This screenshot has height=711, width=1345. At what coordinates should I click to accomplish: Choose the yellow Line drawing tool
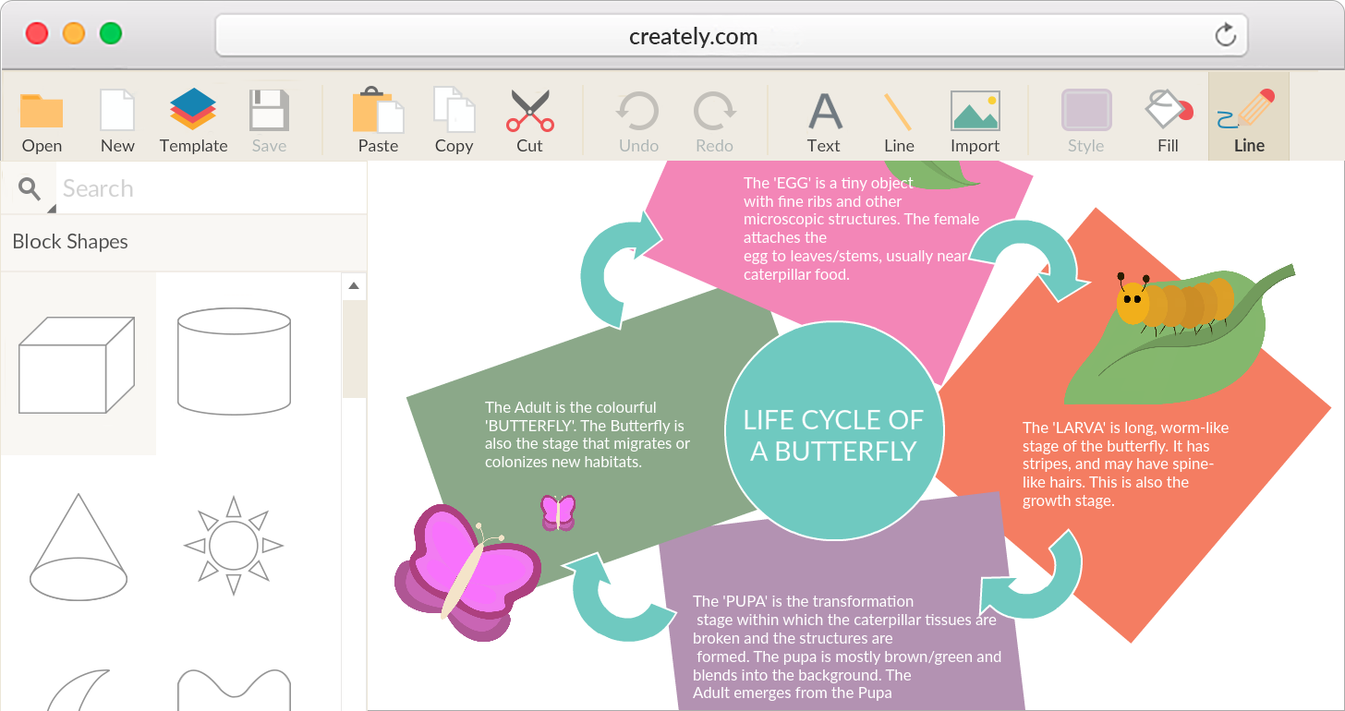pyautogui.click(x=898, y=112)
